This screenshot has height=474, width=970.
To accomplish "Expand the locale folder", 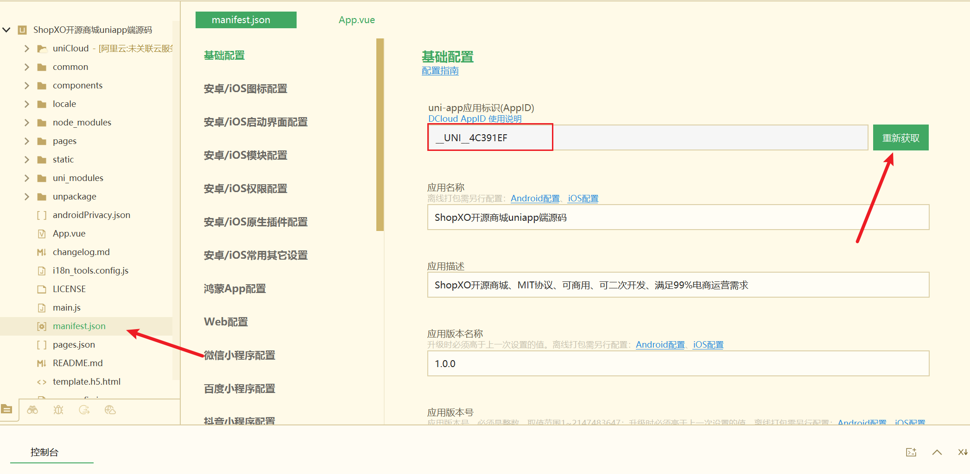I will pos(26,104).
